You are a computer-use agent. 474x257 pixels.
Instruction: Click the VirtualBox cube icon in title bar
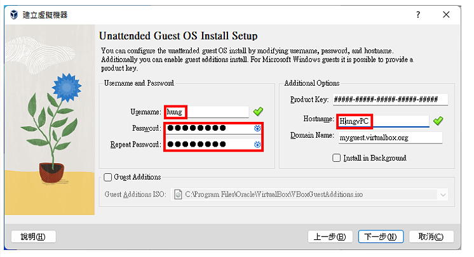[x=14, y=15]
